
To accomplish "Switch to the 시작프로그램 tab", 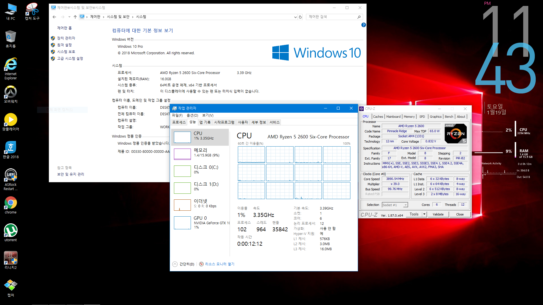I will (224, 122).
